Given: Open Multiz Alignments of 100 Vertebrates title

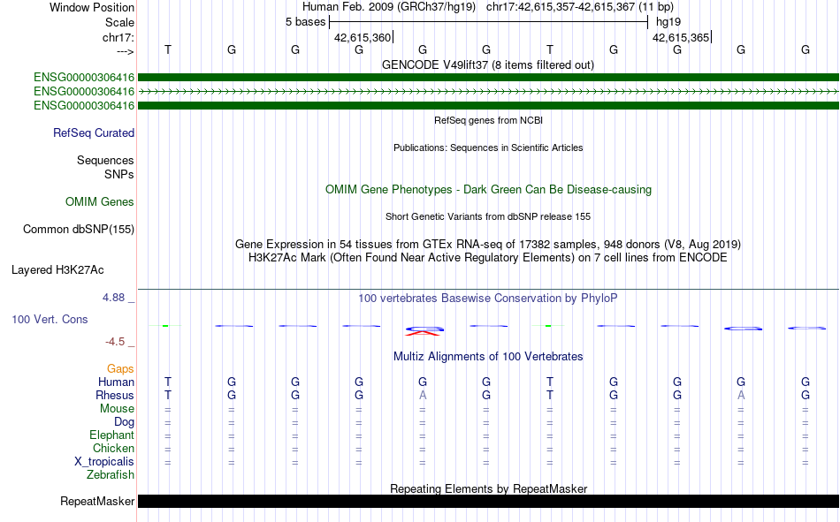Looking at the screenshot, I should pyautogui.click(x=488, y=357).
